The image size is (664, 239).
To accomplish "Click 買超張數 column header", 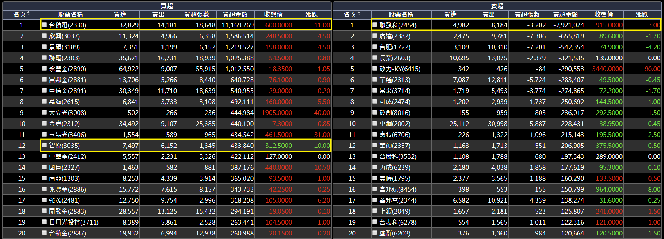I will [x=197, y=14].
